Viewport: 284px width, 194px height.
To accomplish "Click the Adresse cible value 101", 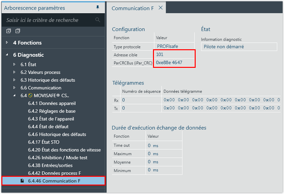I will click(160, 54).
